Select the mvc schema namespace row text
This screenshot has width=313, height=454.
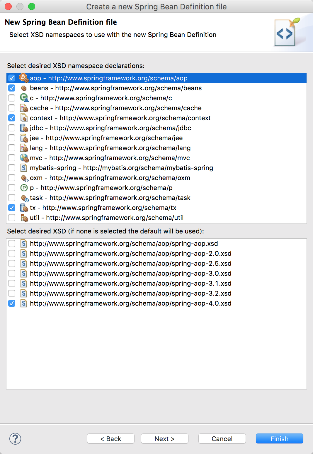110,158
